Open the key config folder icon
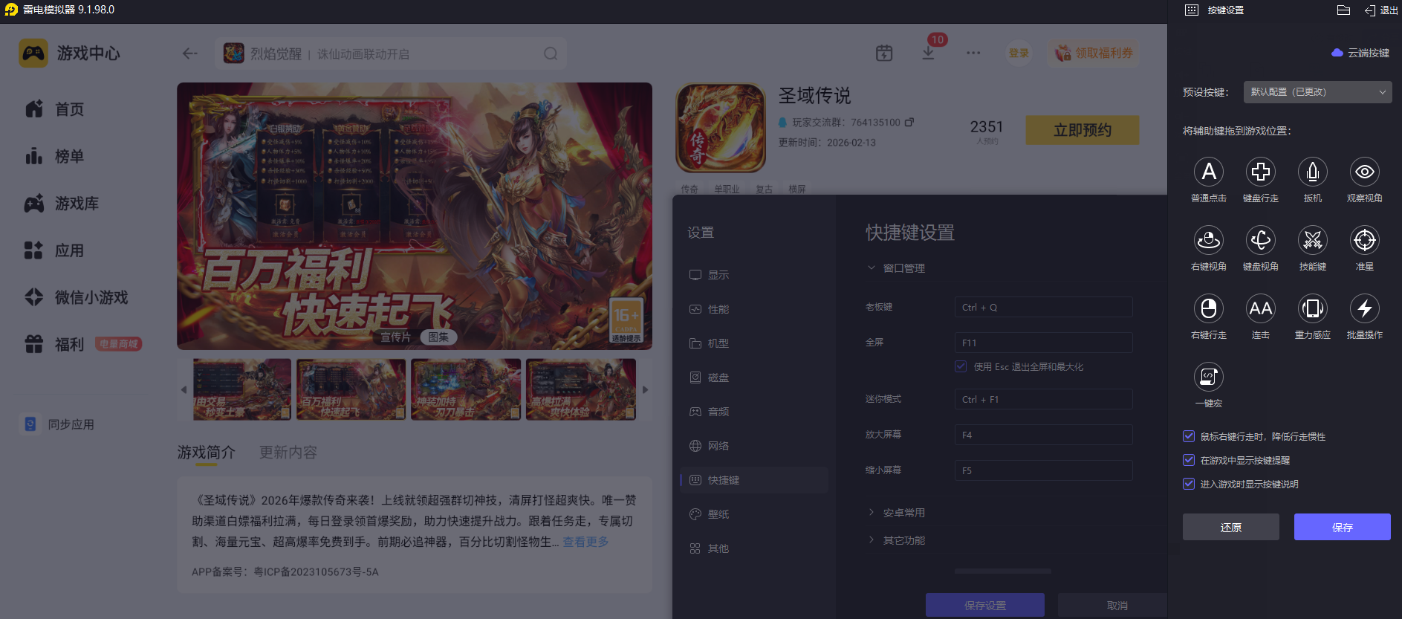 (1343, 10)
